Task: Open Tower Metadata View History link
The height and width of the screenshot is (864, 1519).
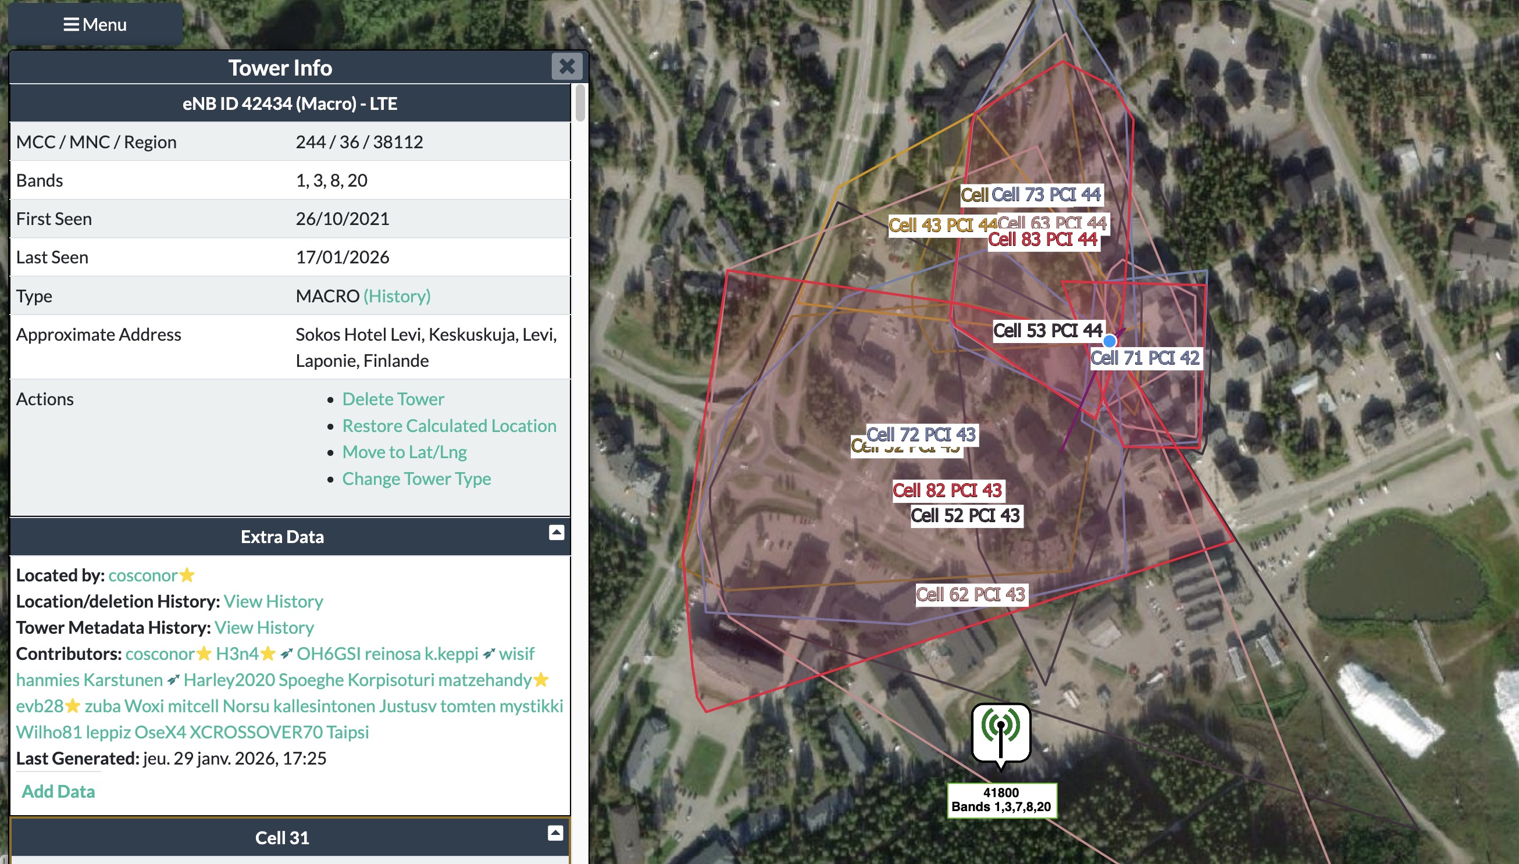Action: [264, 627]
